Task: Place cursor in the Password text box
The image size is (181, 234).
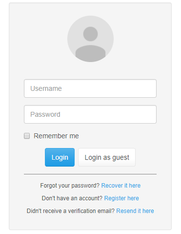Action: tap(90, 114)
